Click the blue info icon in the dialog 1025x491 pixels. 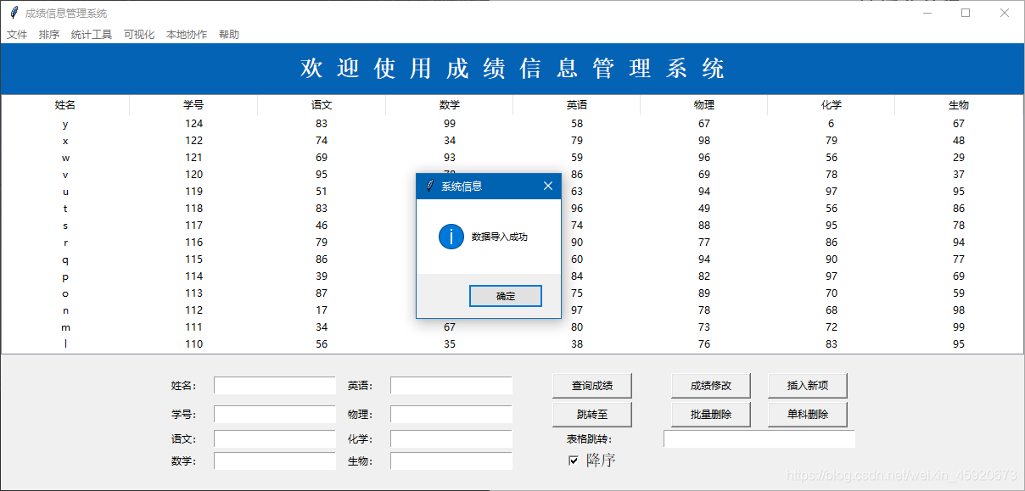click(451, 237)
